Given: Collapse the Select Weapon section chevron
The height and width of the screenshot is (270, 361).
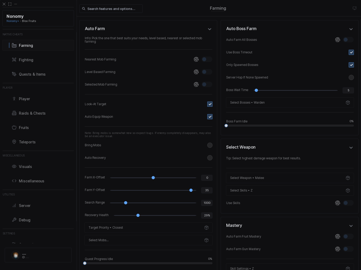Looking at the screenshot, I should pos(351,148).
